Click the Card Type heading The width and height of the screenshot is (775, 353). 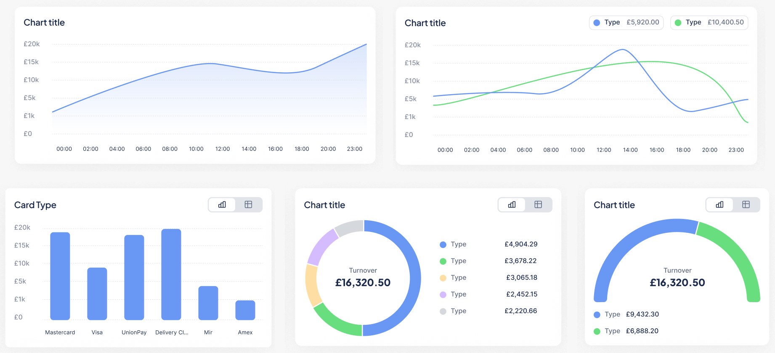click(35, 205)
